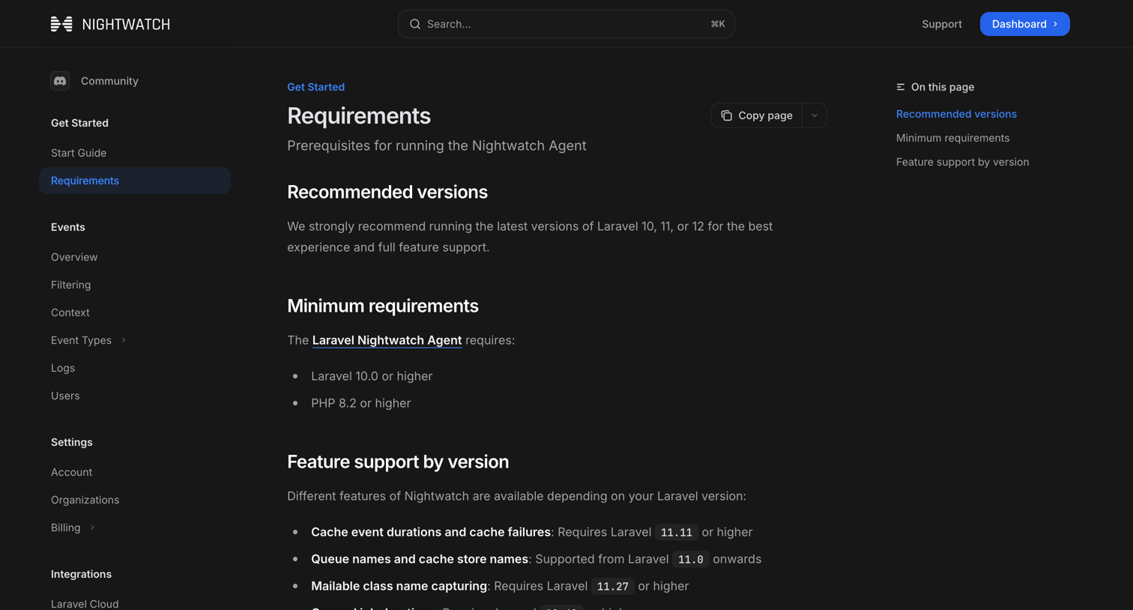This screenshot has width=1133, height=610.
Task: Click "Cache event durations and cache failures" text
Action: (431, 532)
